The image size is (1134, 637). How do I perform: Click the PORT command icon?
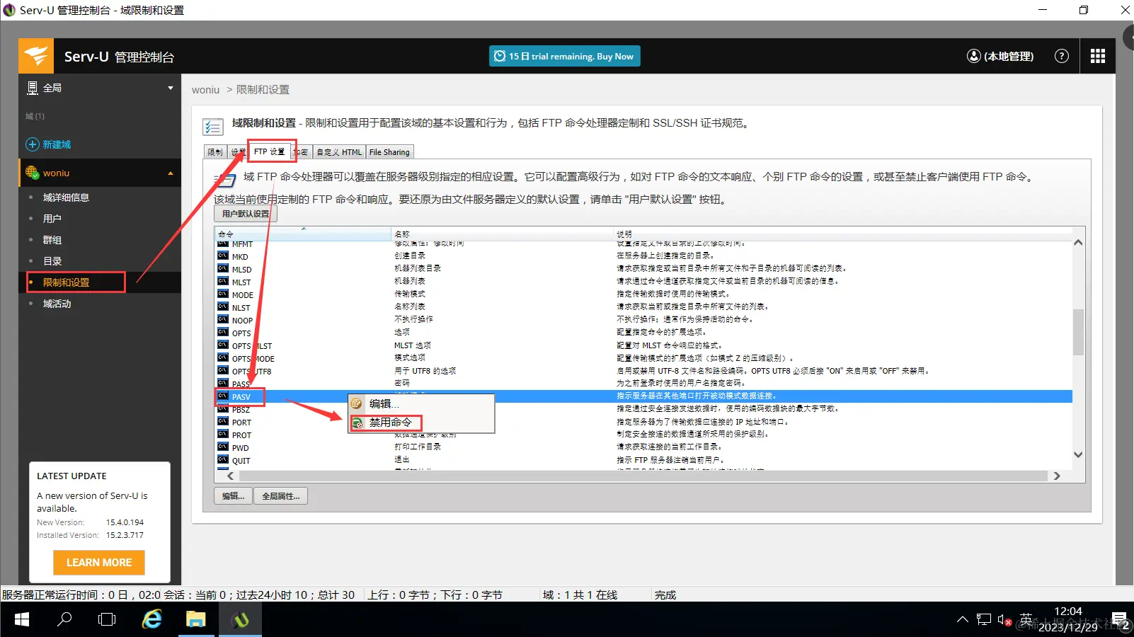[223, 422]
